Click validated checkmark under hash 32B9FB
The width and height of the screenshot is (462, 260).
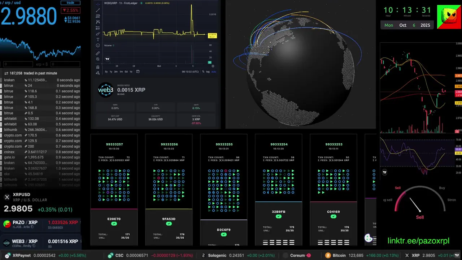(x=279, y=217)
